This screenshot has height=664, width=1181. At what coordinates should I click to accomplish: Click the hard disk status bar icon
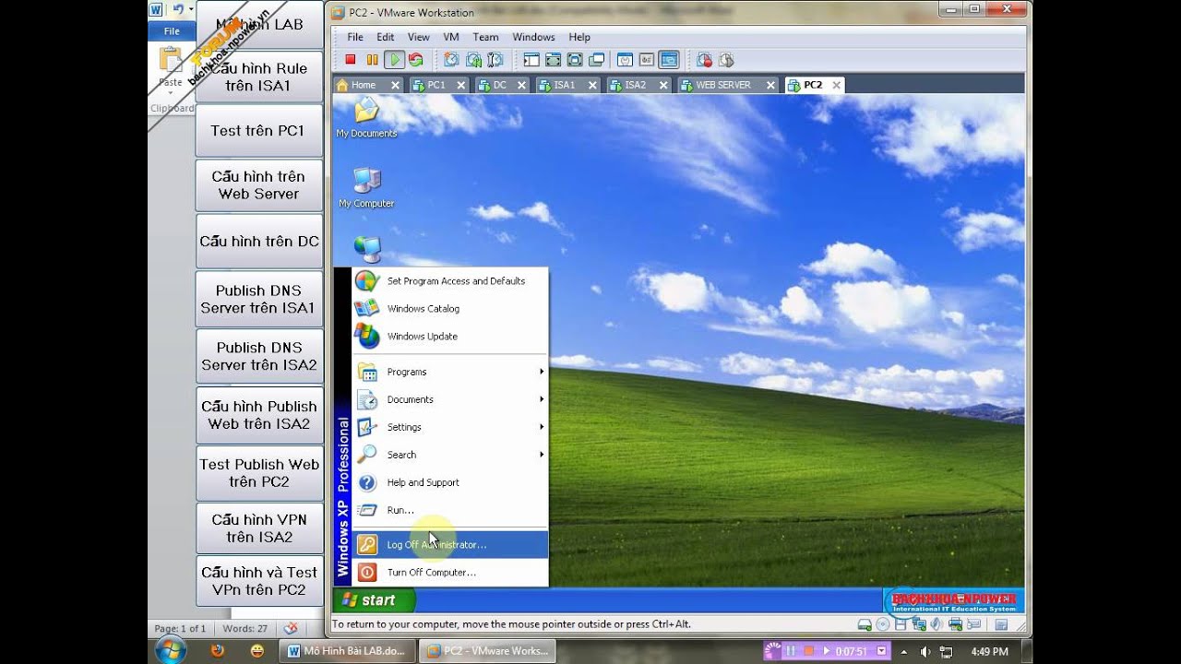pyautogui.click(x=865, y=624)
